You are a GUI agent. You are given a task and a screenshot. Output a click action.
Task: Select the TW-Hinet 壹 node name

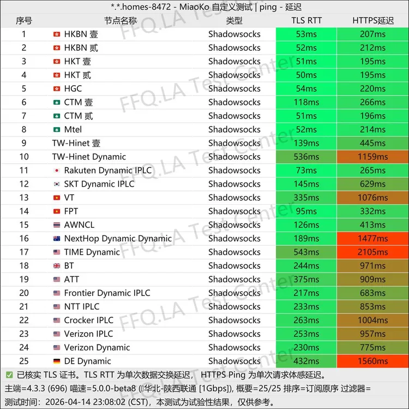(x=76, y=143)
